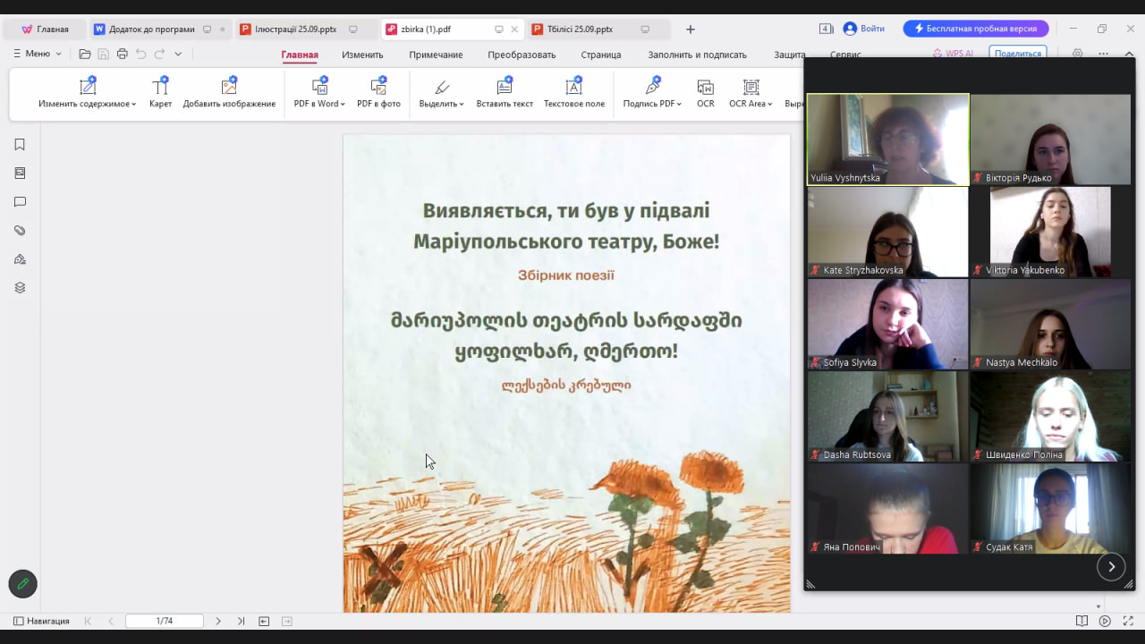Open the attachments paperclip panel
The image size is (1145, 644).
[20, 231]
